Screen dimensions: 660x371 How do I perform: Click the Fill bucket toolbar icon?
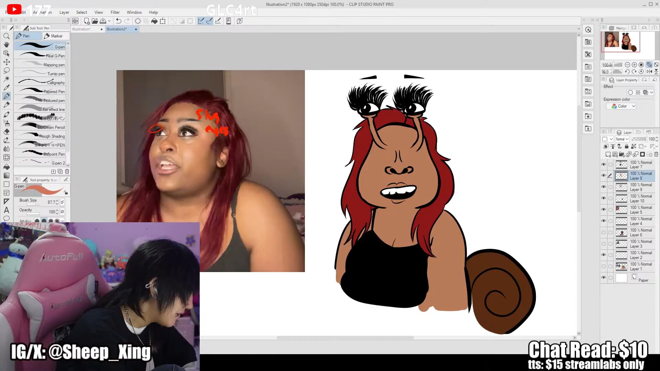pyautogui.click(x=154, y=21)
